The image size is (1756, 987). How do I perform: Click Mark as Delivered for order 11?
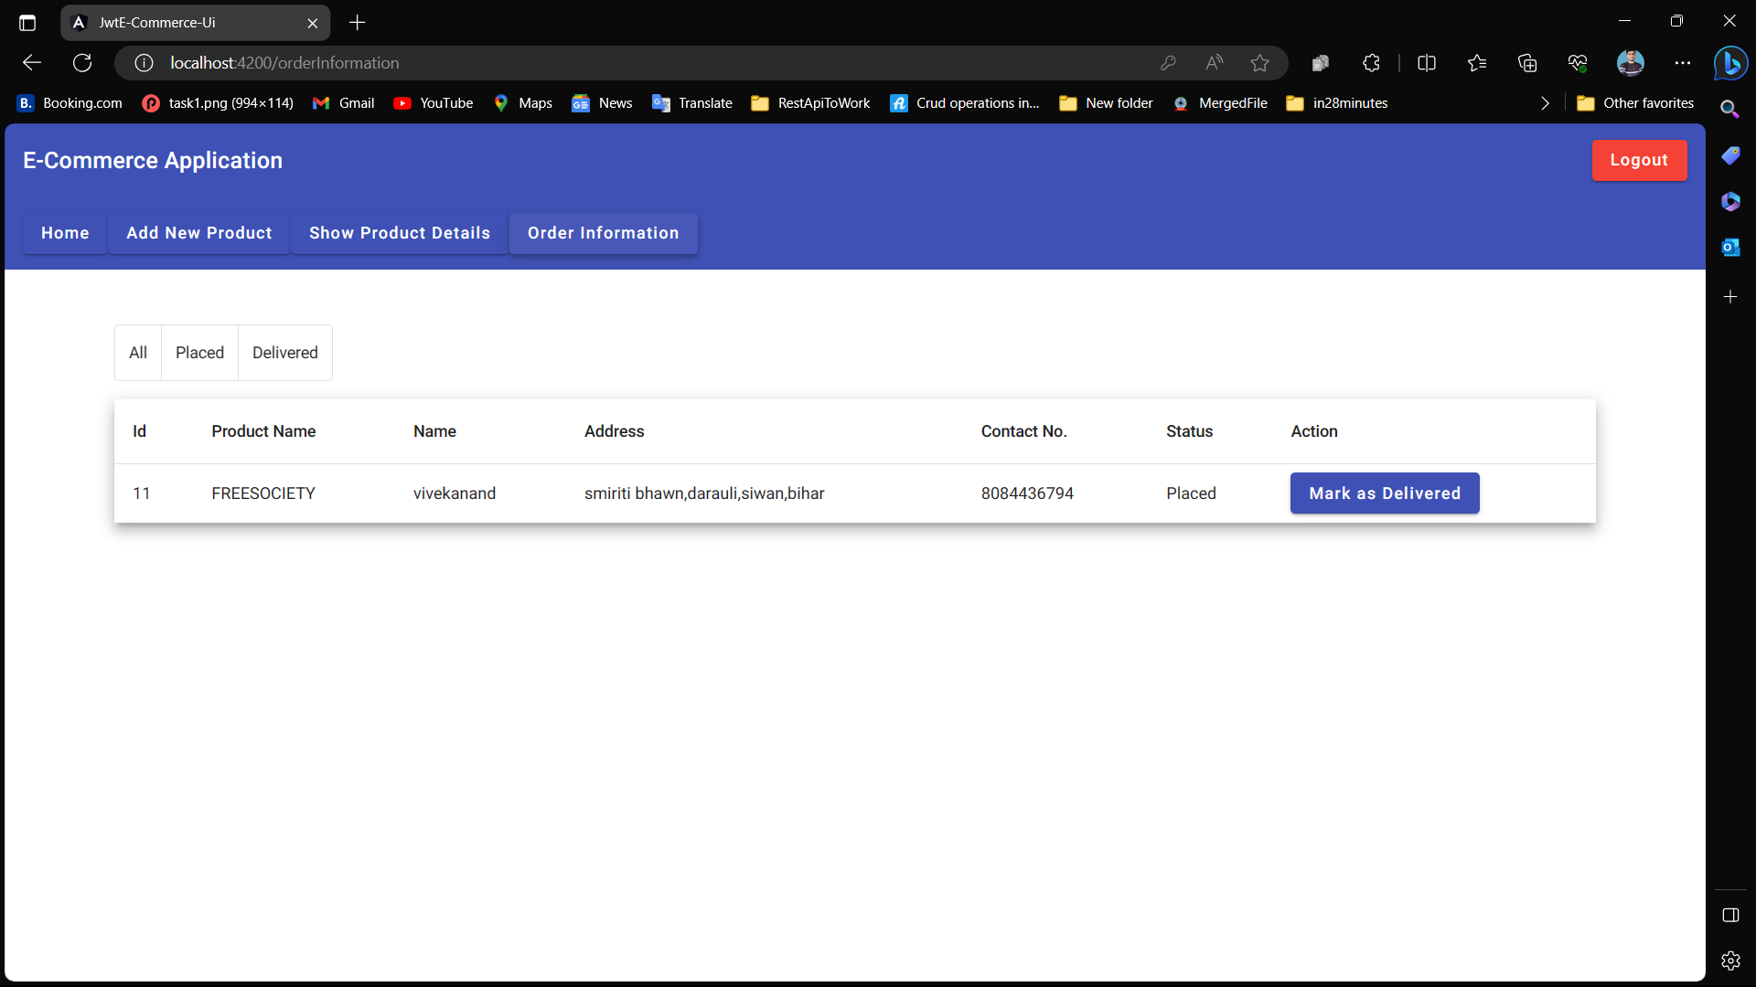pos(1384,493)
